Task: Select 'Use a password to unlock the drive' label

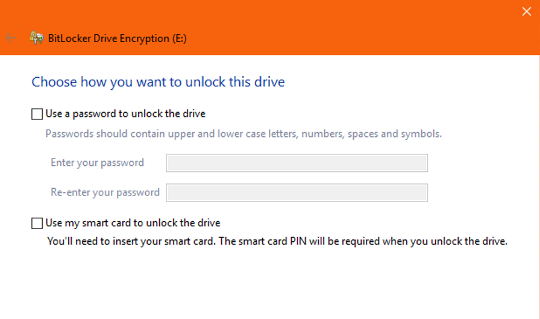Action: (125, 114)
